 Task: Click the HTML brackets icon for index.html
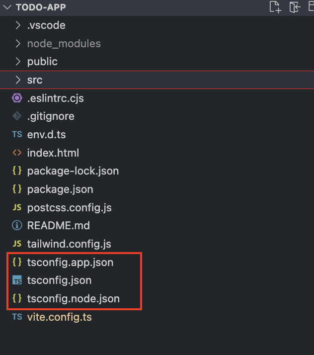click(17, 153)
